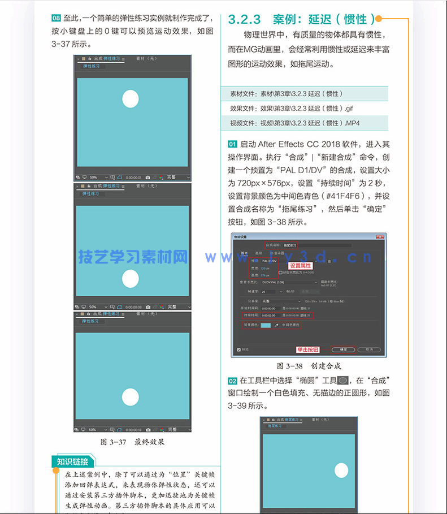This screenshot has height=514, width=447.
Task: Open the frame rate dropdown arrow next to 25
Action: click(281, 291)
